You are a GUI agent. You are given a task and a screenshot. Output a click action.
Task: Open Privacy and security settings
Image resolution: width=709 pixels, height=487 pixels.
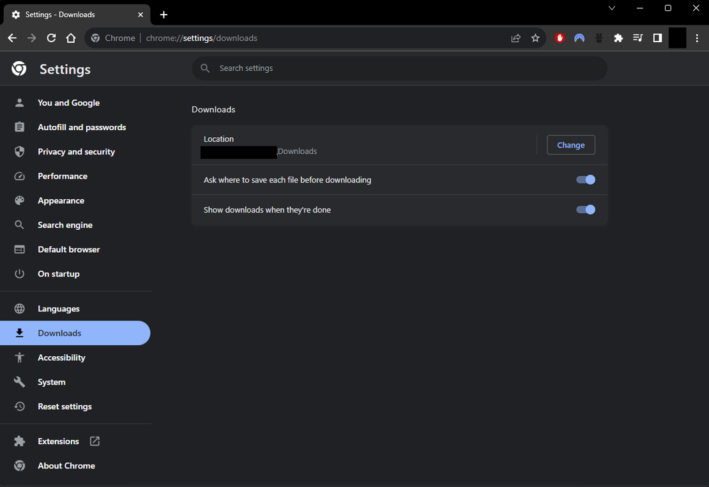click(x=76, y=152)
